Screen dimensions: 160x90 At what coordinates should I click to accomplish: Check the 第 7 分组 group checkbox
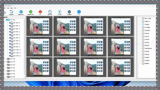7,74
